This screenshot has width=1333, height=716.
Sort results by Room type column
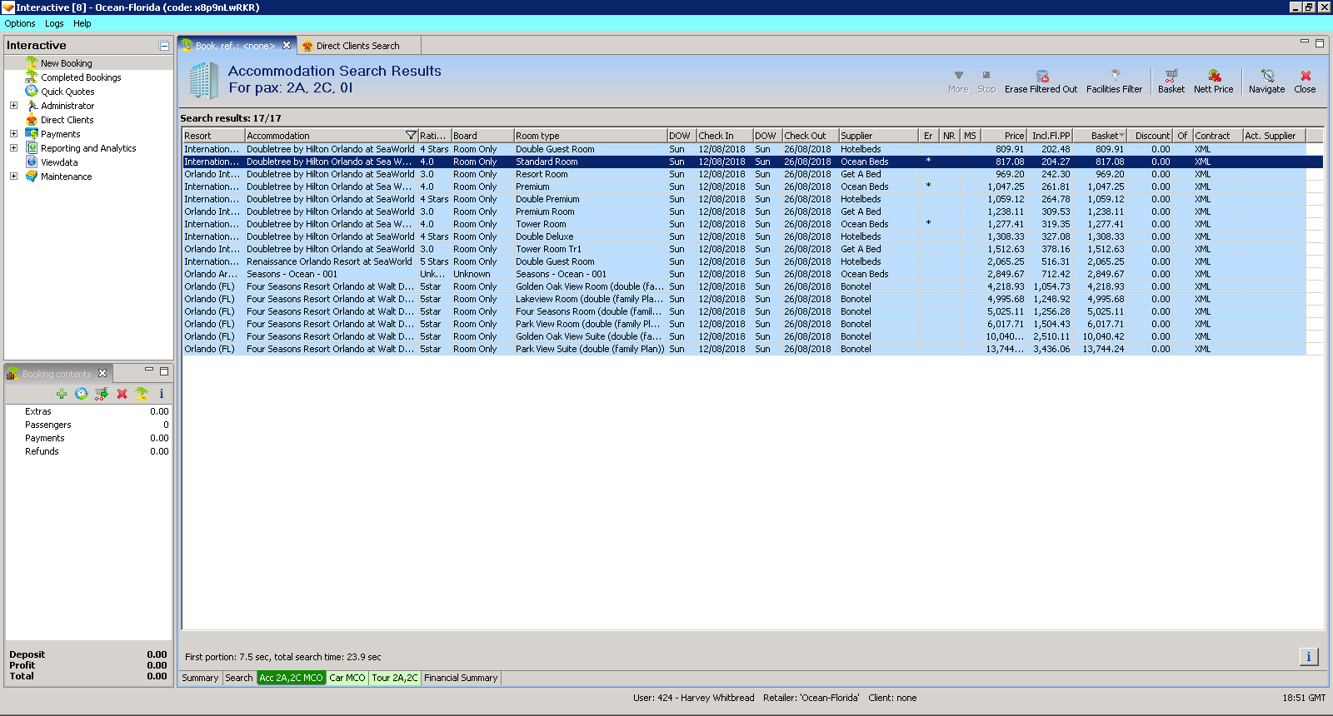click(590, 136)
